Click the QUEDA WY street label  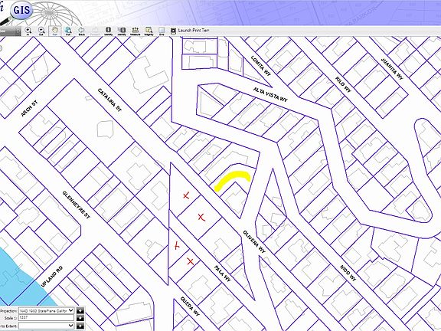pos(190,306)
